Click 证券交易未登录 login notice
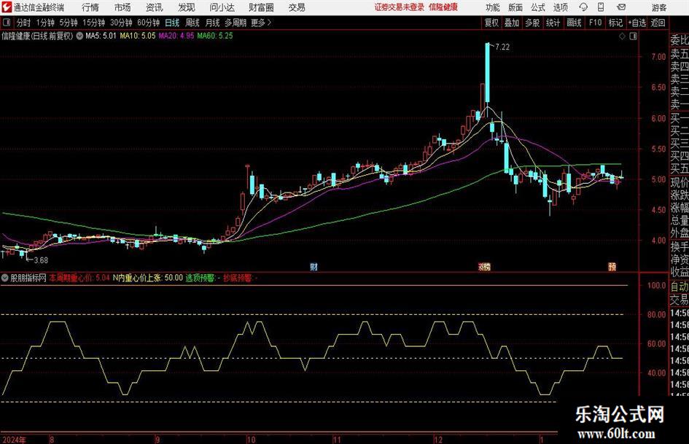The image size is (689, 444). 400,7
